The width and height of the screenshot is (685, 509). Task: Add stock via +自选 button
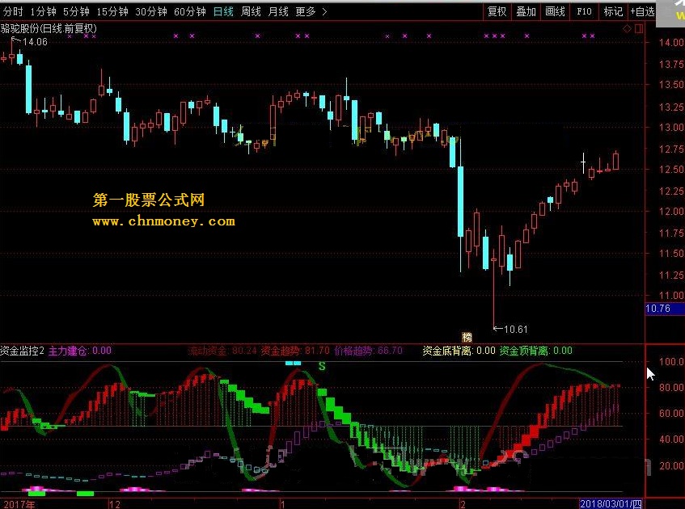point(642,12)
